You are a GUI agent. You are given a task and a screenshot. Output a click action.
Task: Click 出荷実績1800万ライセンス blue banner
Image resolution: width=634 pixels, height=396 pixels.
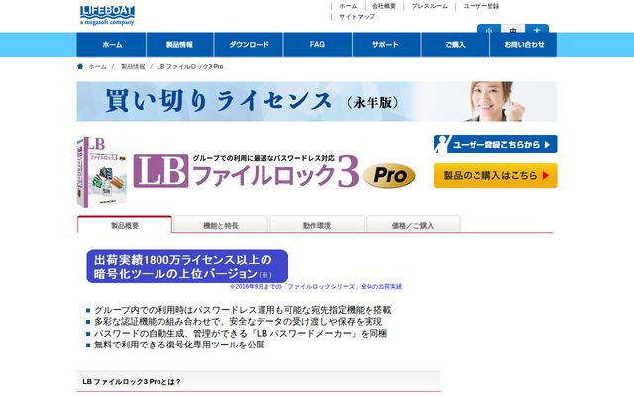(187, 266)
